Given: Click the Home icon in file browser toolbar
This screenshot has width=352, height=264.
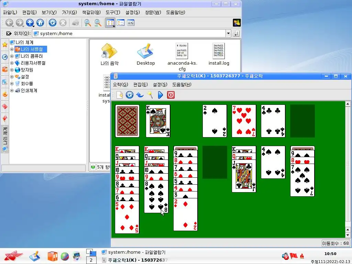Looking at the screenshot, I should (x=40, y=23).
